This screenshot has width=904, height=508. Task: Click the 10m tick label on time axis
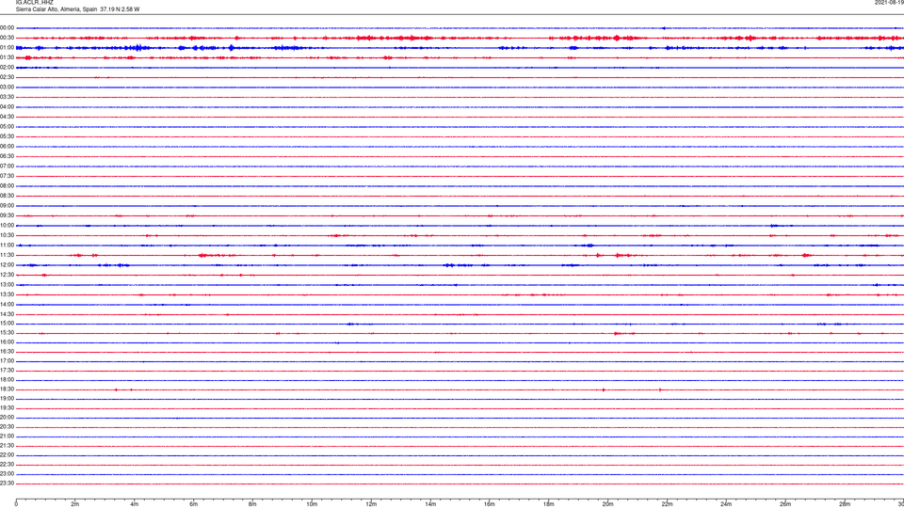pyautogui.click(x=312, y=504)
